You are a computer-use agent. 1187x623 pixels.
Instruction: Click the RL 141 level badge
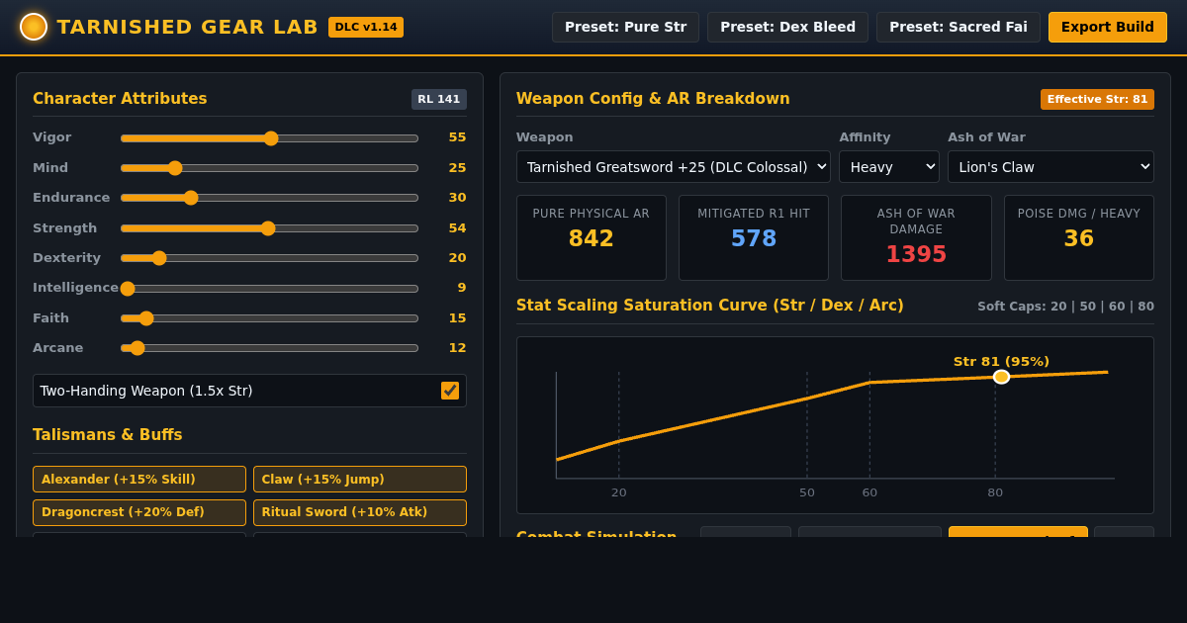click(439, 99)
